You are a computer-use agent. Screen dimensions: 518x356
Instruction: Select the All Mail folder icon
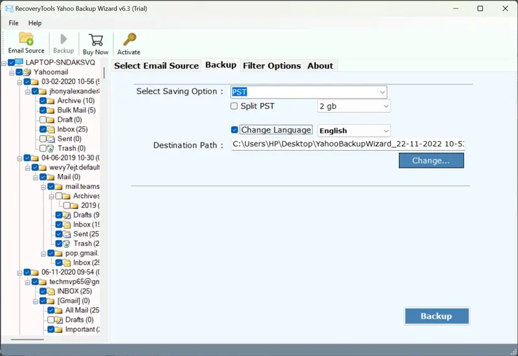(x=59, y=311)
